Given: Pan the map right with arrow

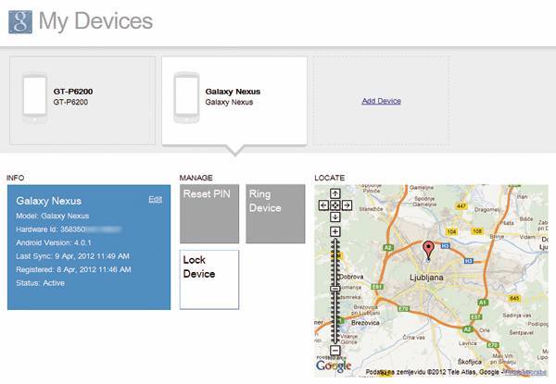Looking at the screenshot, I should tap(347, 205).
